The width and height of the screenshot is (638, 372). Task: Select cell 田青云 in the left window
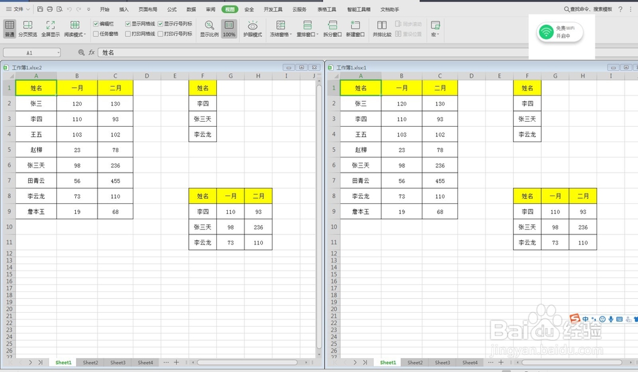(x=36, y=181)
